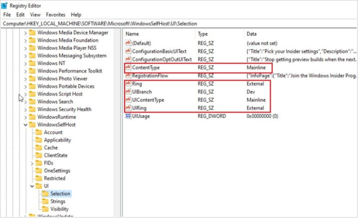Click the WindowsRuntime folder icon
358x218 pixels.
coord(32,117)
